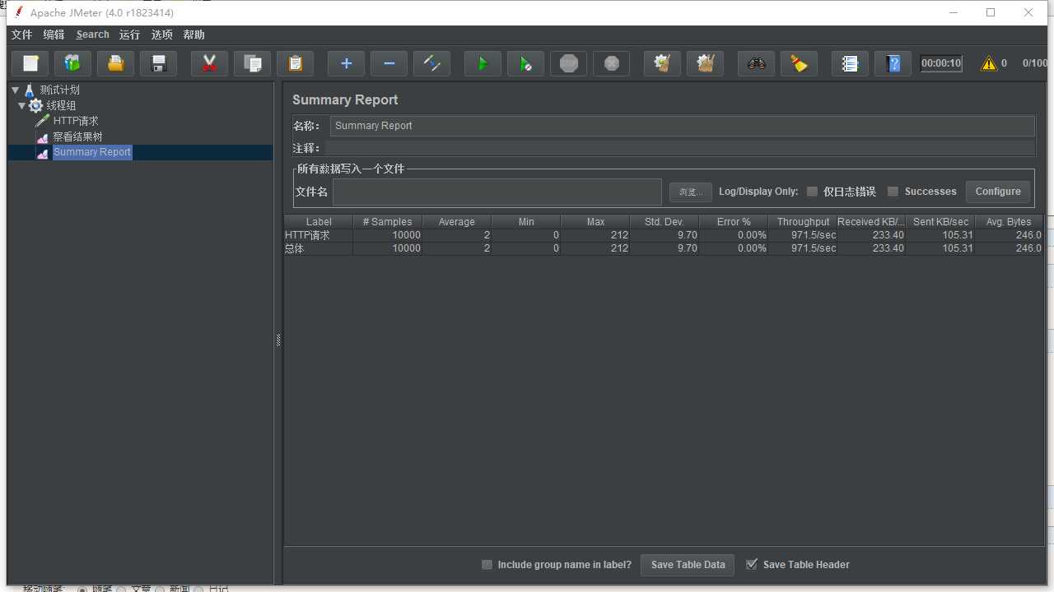Check Include group name in label
Image resolution: width=1054 pixels, height=592 pixels.
click(487, 565)
